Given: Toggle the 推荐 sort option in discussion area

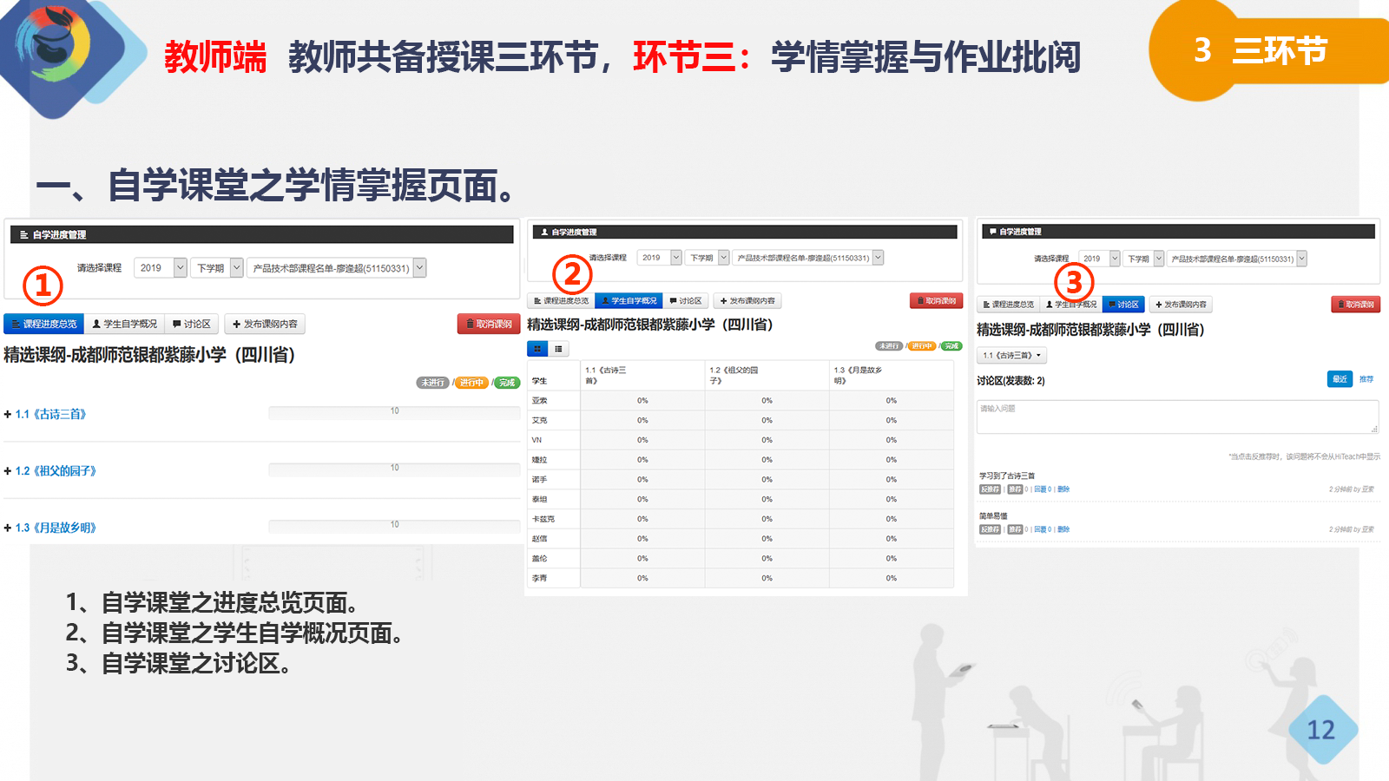Looking at the screenshot, I should 1366,379.
